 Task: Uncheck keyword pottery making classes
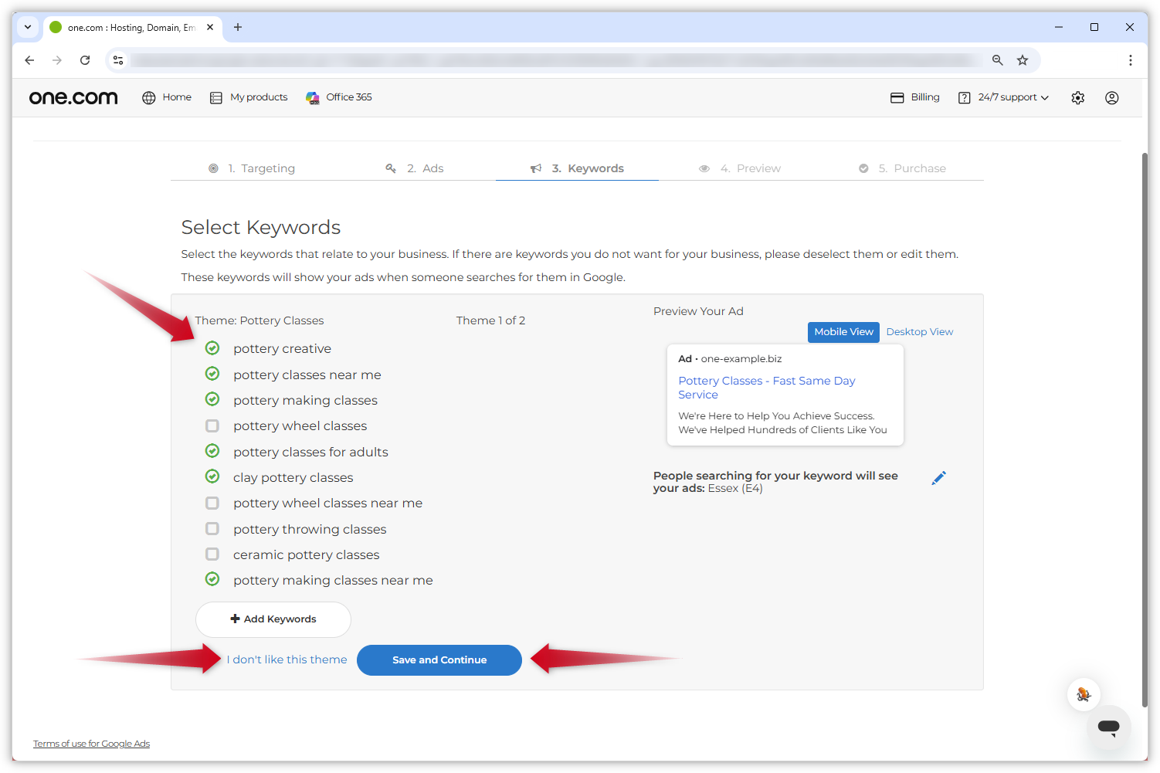(x=212, y=399)
